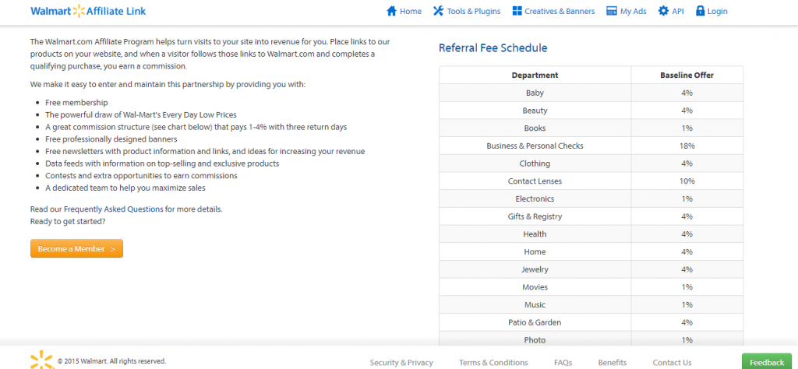
Task: Click the Free membership bullet
Action: (76, 103)
